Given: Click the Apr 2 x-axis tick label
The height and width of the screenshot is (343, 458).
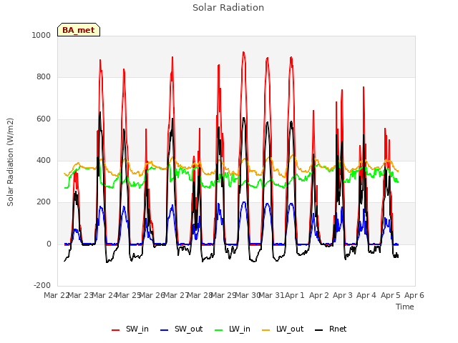Looking at the screenshot, I should [319, 295].
